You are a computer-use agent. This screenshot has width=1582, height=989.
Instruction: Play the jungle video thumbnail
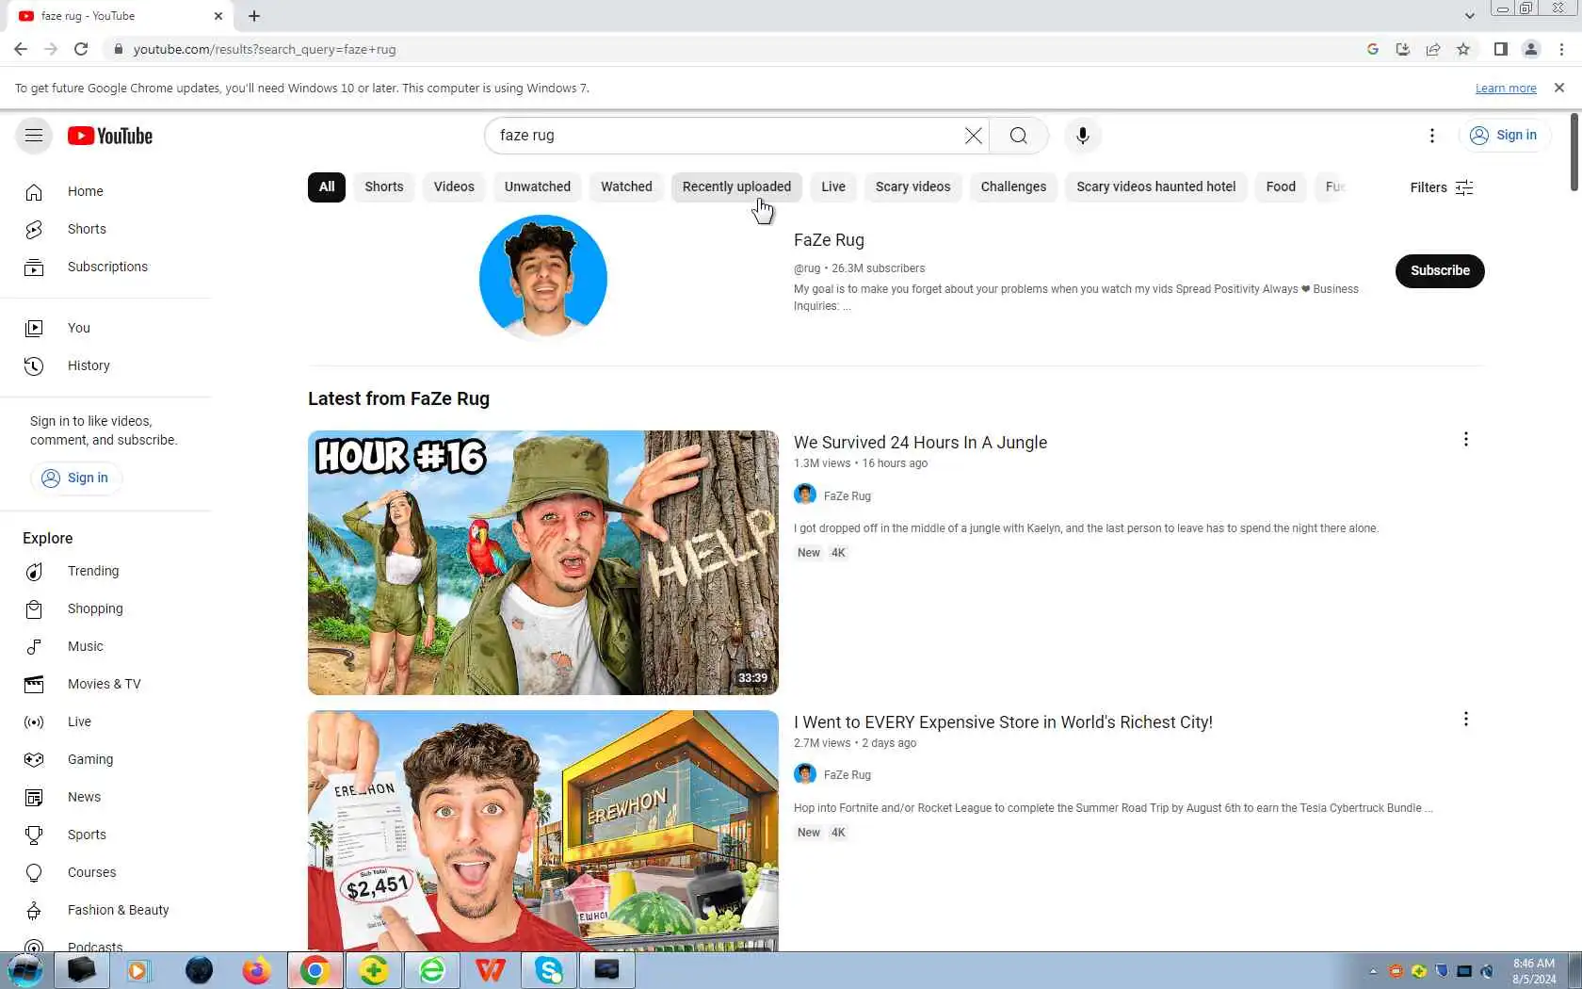coord(543,563)
